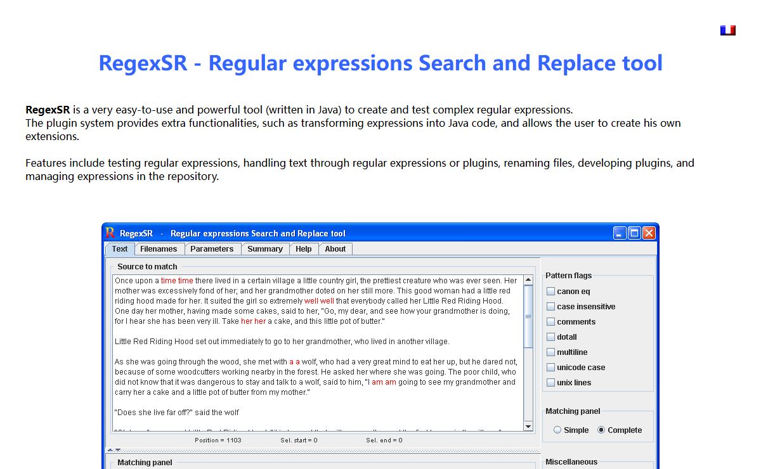Open the Text tab
The image size is (761, 469).
[120, 249]
